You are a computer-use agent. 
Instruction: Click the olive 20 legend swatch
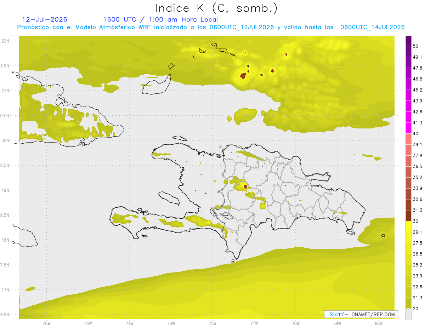pyautogui.click(x=408, y=303)
